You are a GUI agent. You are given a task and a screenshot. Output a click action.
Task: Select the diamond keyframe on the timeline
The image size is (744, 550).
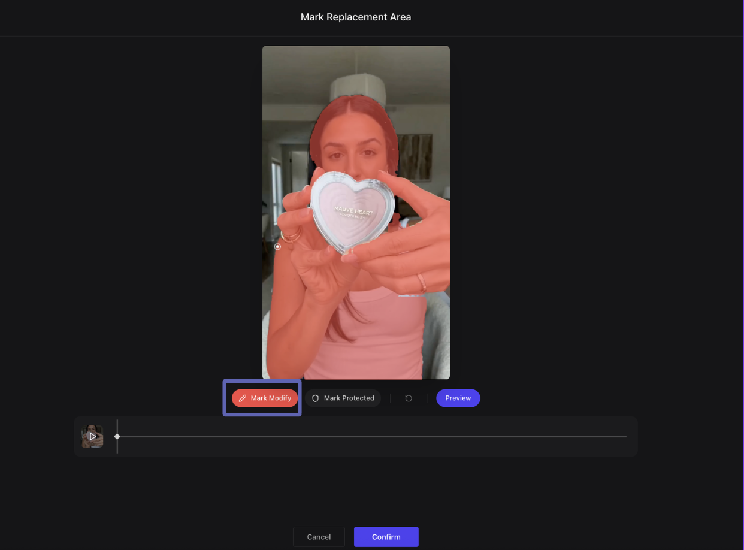(117, 436)
